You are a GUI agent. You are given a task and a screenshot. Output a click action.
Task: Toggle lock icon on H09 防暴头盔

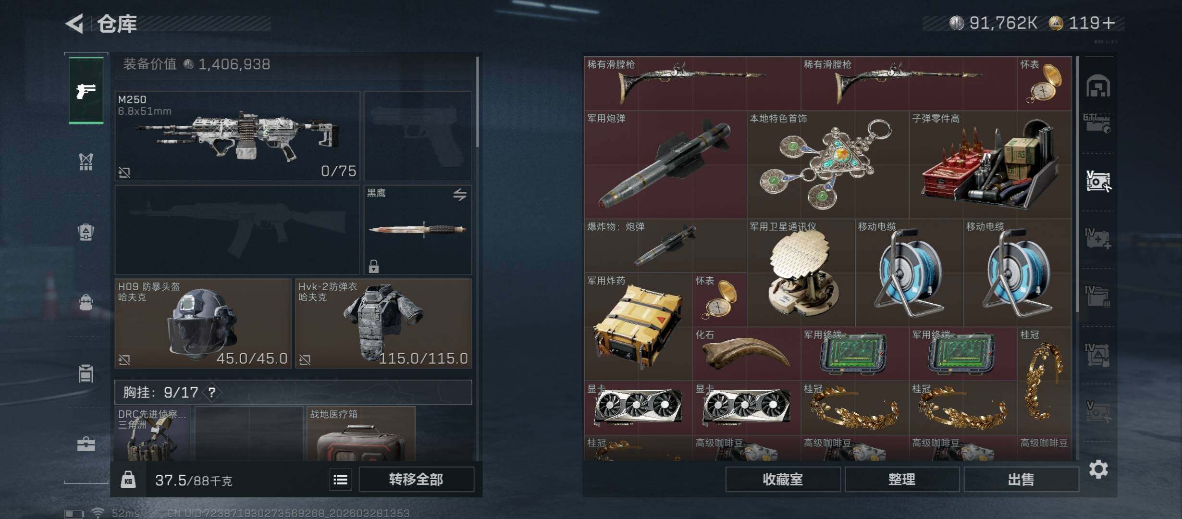(124, 359)
